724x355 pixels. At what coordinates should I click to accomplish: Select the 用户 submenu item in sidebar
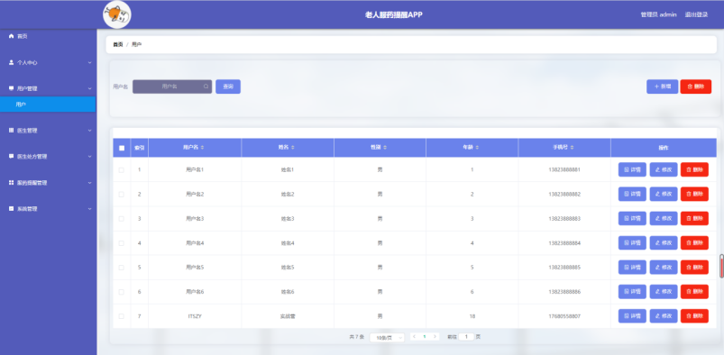tap(48, 105)
